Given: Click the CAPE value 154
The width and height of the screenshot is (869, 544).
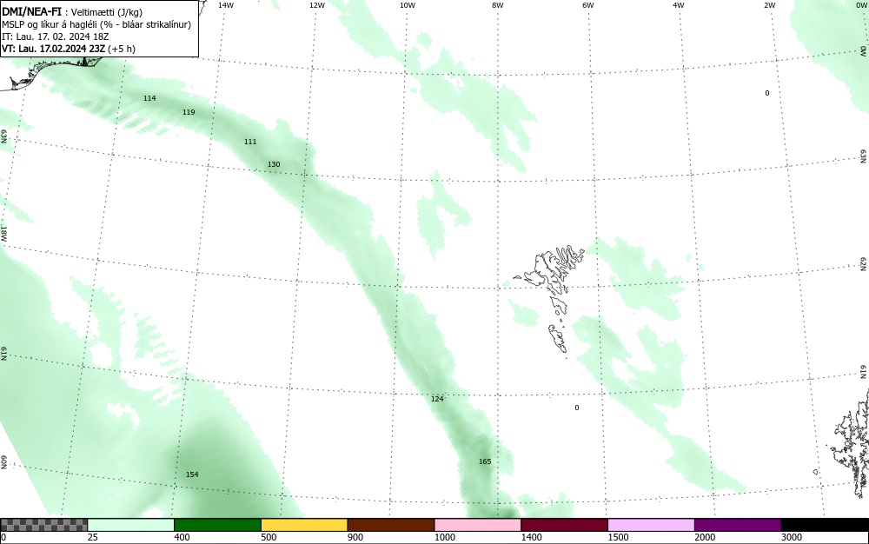Looking at the screenshot, I should (192, 474).
